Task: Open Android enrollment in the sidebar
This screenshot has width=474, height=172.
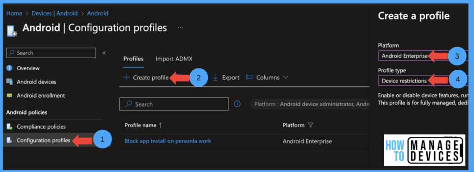Action: (x=41, y=95)
